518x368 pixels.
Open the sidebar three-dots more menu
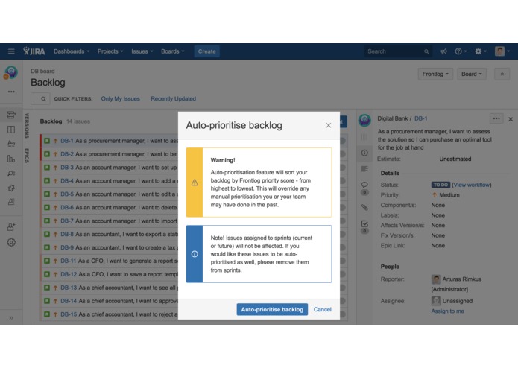pos(11,92)
